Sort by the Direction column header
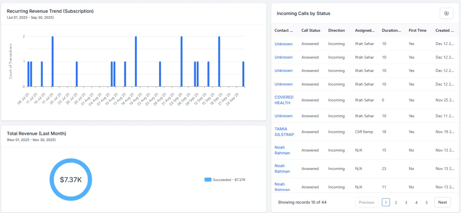The image size is (461, 213). click(336, 30)
